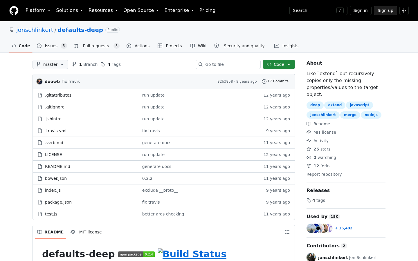Open the jonschlinkert owner profile link
418x261 pixels.
35,30
